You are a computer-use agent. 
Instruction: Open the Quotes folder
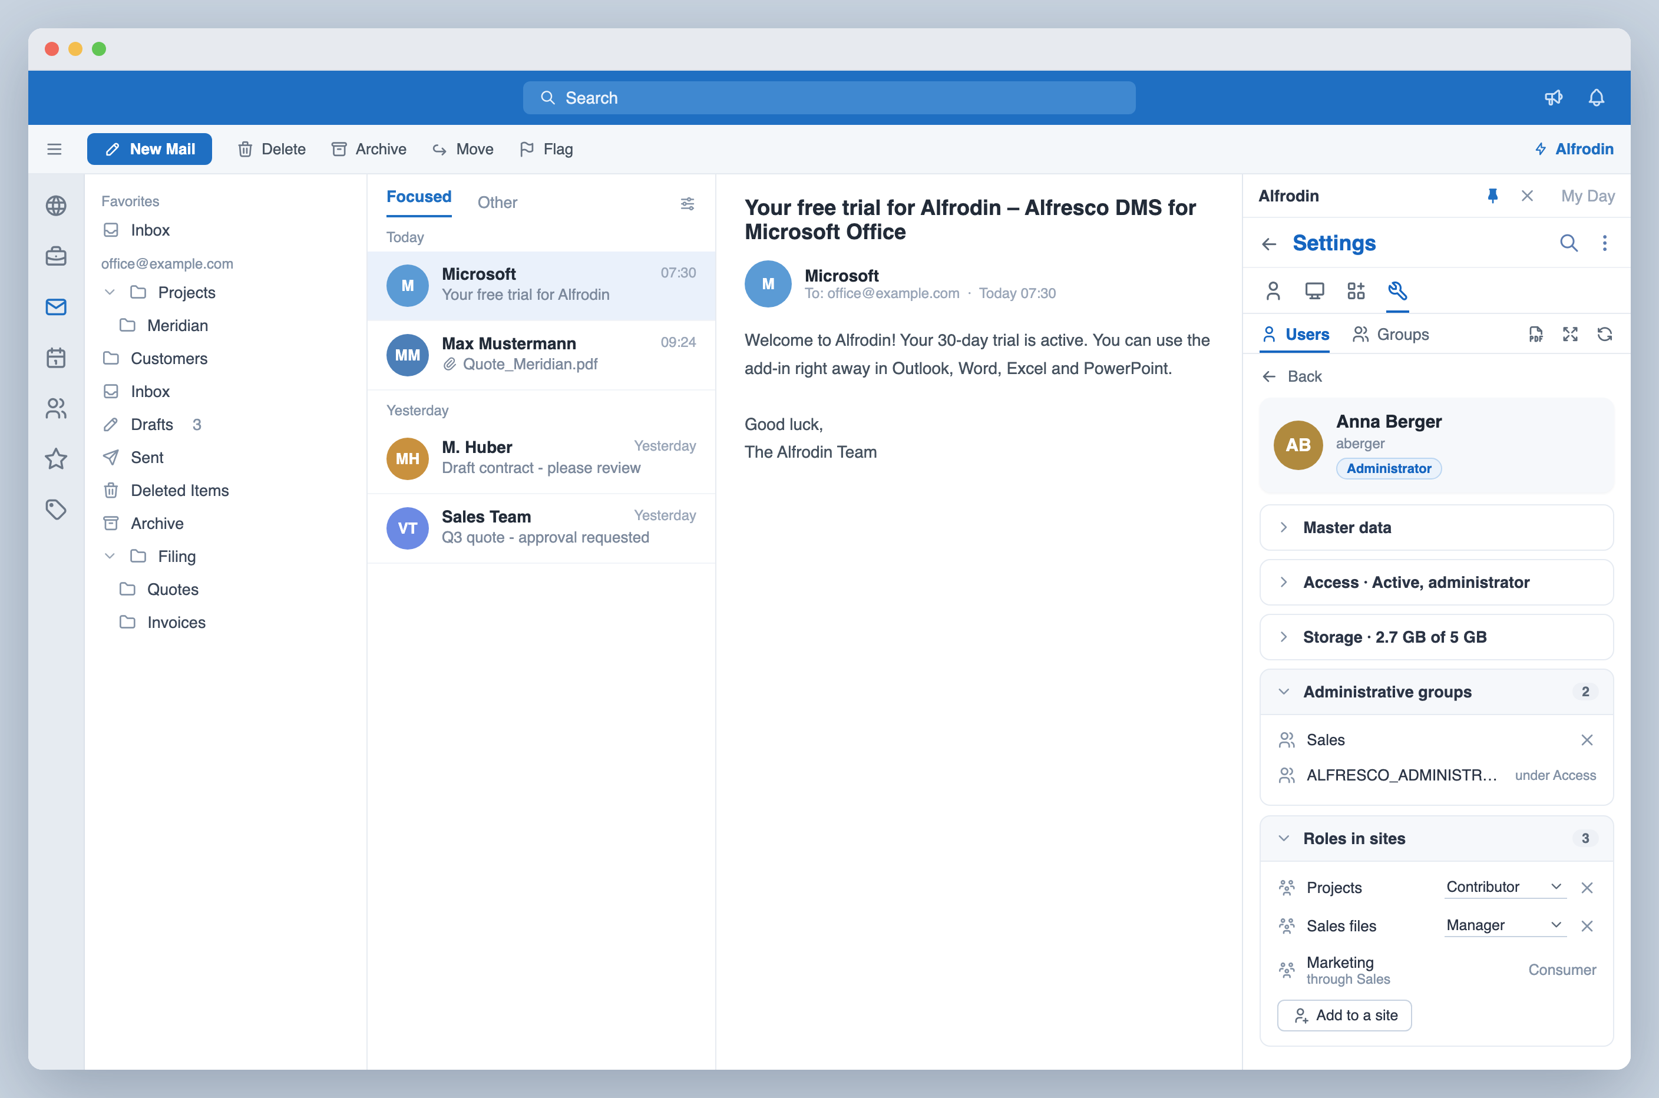(x=159, y=589)
